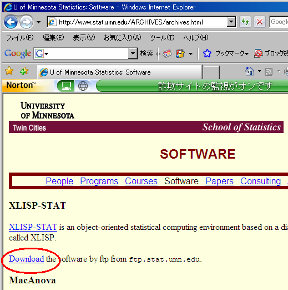Open the Google toolbar search history dropdown

(x=133, y=53)
